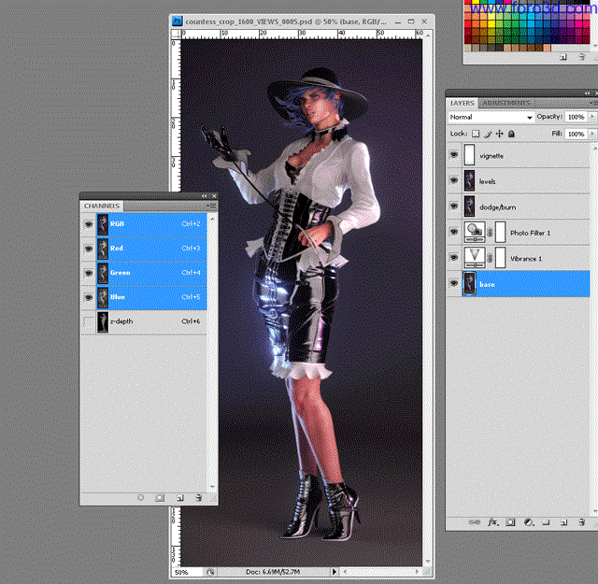Hide the levels layer
598x584 pixels.
coord(454,180)
